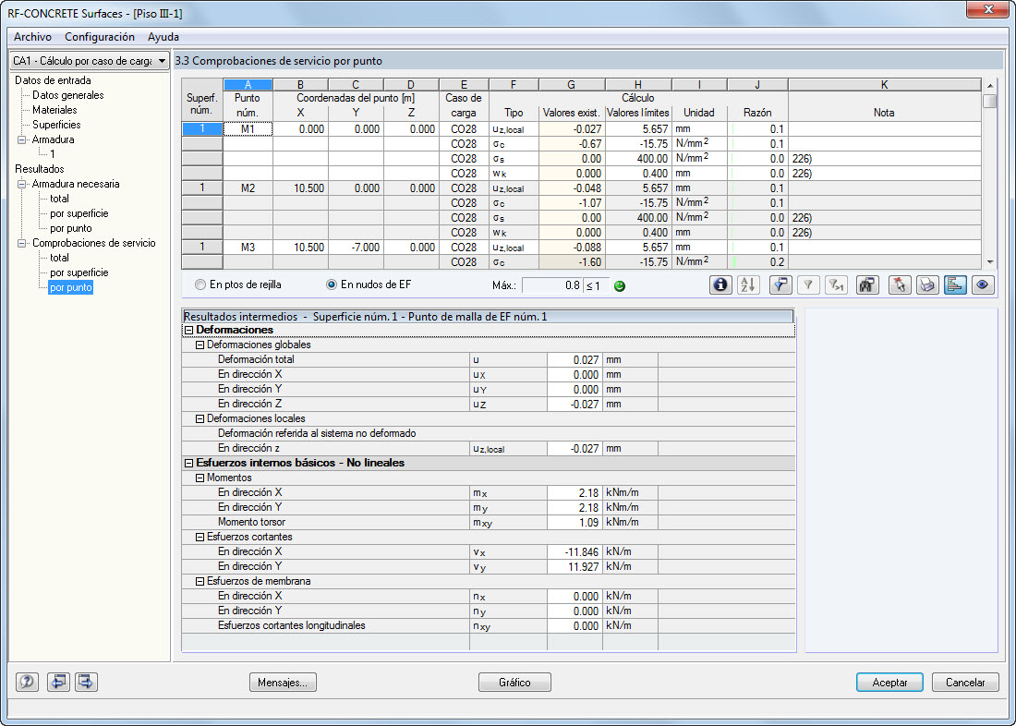The image size is (1016, 726).
Task: Click the info icon button in the toolbar
Action: pyautogui.click(x=720, y=284)
